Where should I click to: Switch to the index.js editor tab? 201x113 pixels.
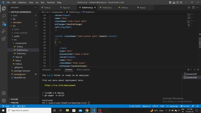pos(124,8)
